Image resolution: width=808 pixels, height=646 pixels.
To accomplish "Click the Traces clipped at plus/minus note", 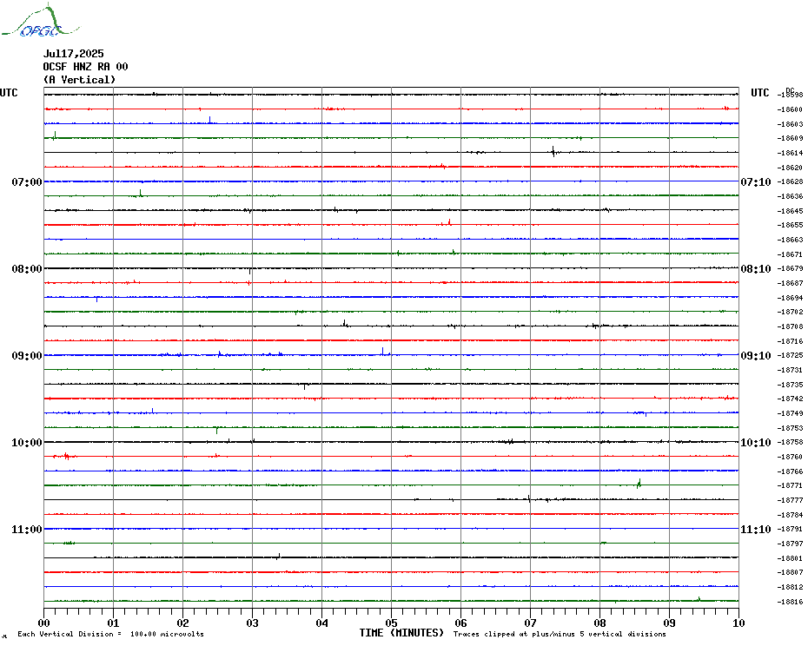I will 560,634.
